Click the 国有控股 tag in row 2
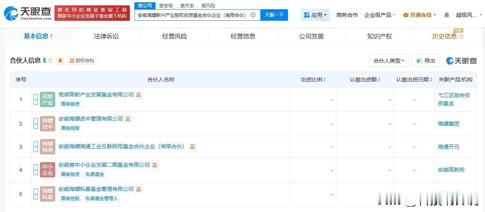Viewport: 485px width, 212px height. click(70, 128)
